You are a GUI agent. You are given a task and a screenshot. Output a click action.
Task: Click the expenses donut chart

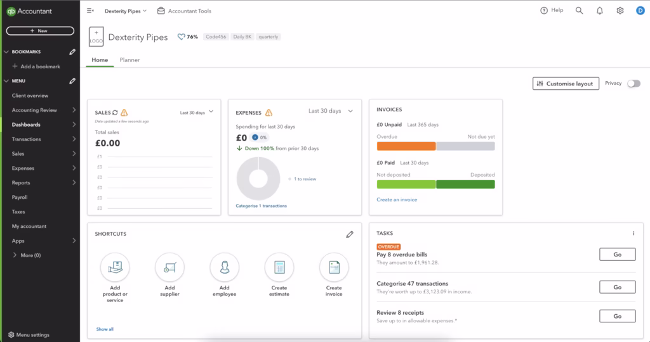(258, 179)
